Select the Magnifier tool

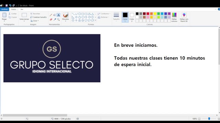58,19
